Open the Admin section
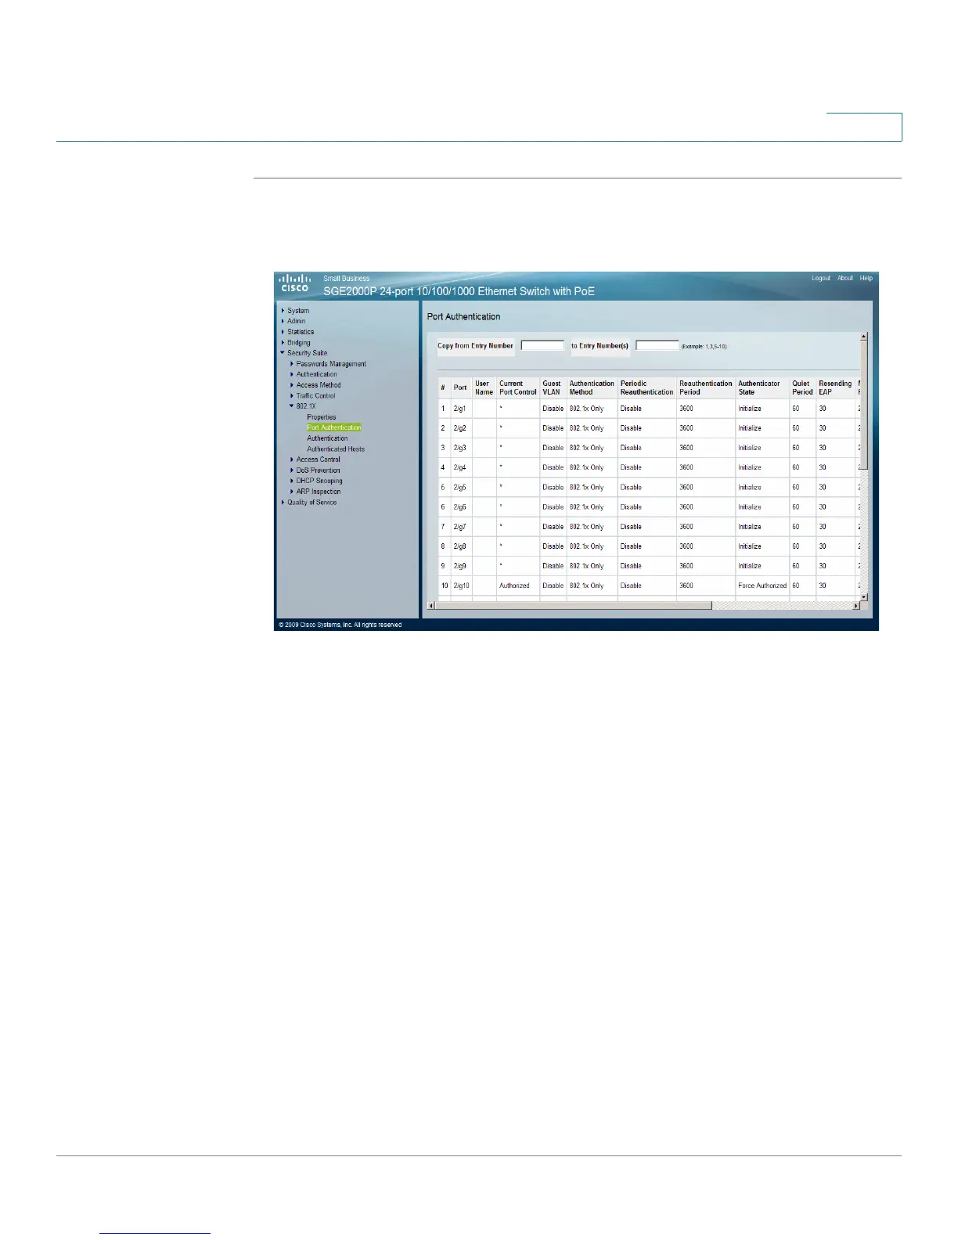This screenshot has height=1240, width=958. point(297,321)
